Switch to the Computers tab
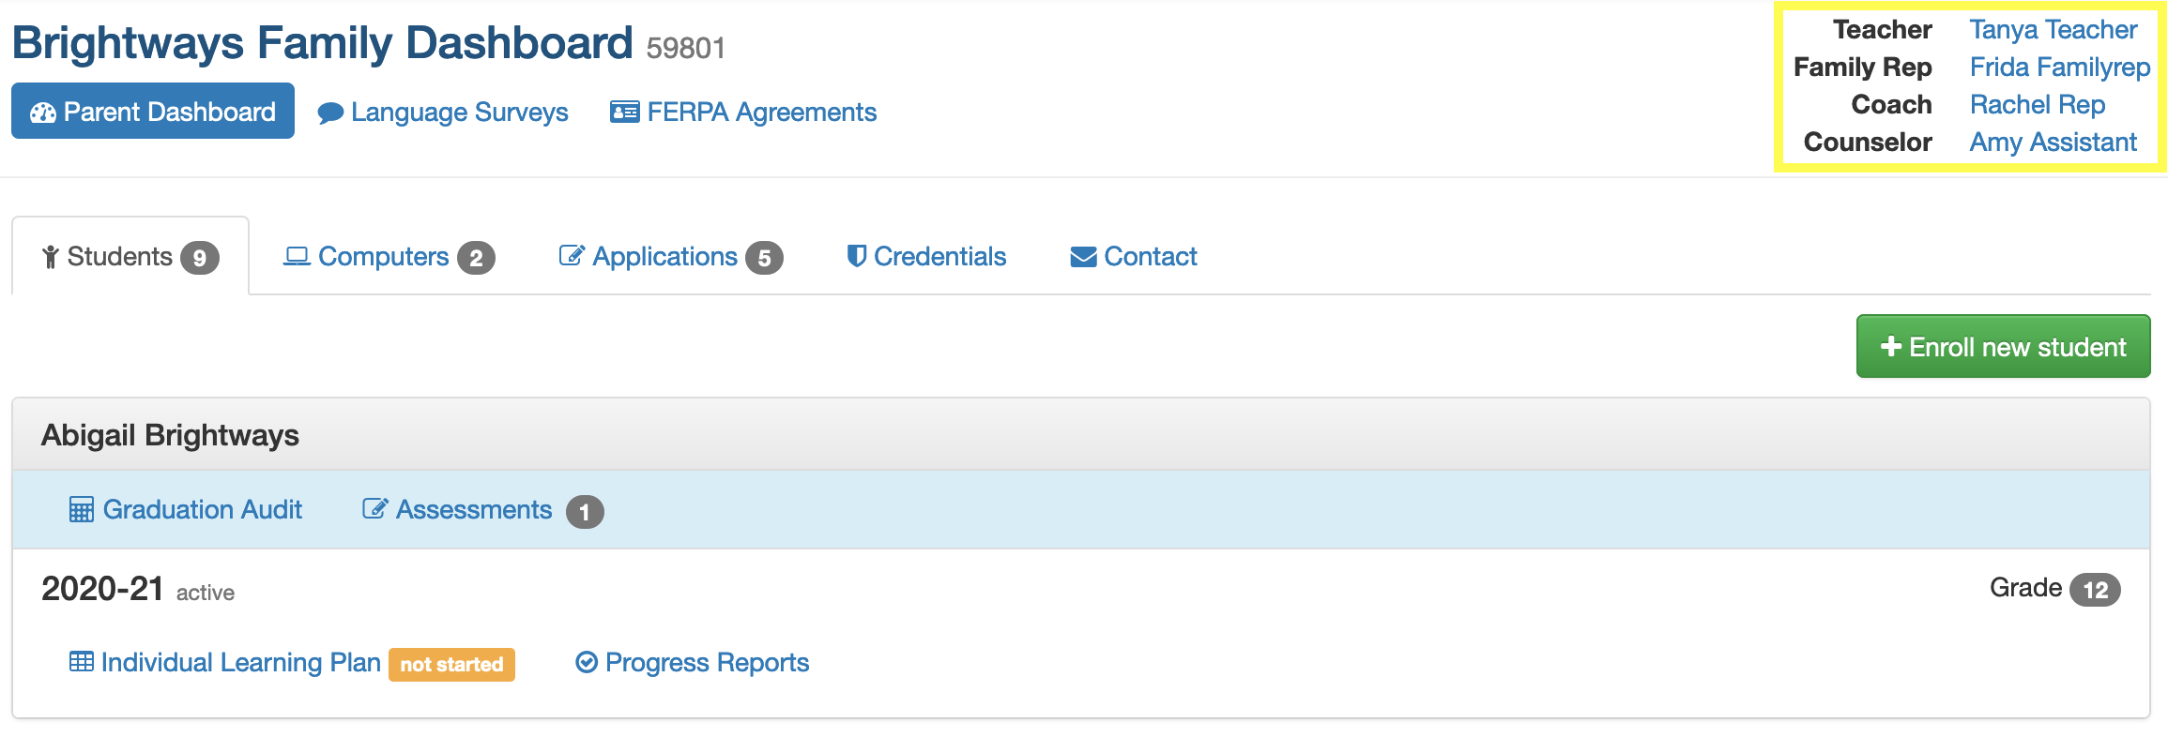Image resolution: width=2168 pixels, height=737 pixels. (389, 256)
